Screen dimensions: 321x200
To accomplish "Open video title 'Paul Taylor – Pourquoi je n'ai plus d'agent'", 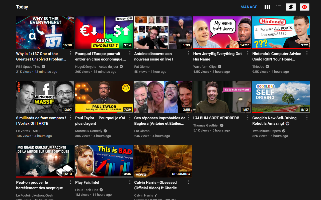I will click(100, 121).
